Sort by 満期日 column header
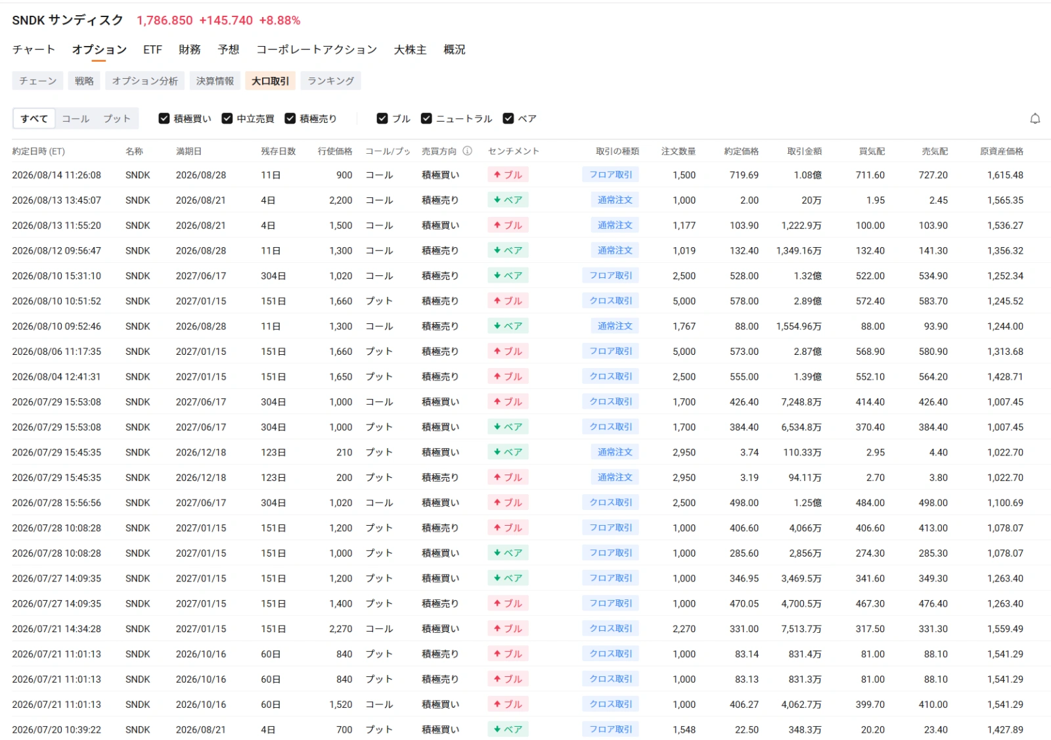The height and width of the screenshot is (740, 1051). pyautogui.click(x=189, y=151)
